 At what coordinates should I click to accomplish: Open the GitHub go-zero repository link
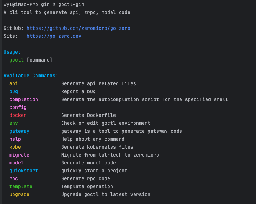(78, 28)
